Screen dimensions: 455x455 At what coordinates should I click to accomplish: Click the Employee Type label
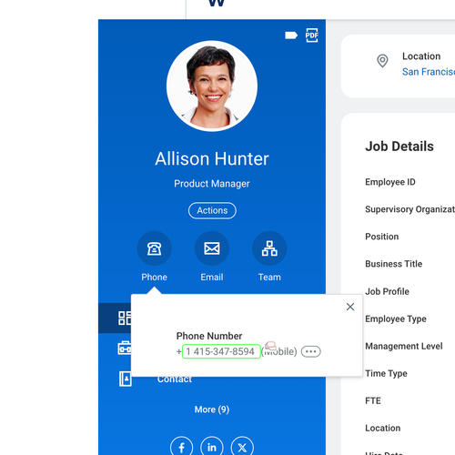pyautogui.click(x=396, y=318)
